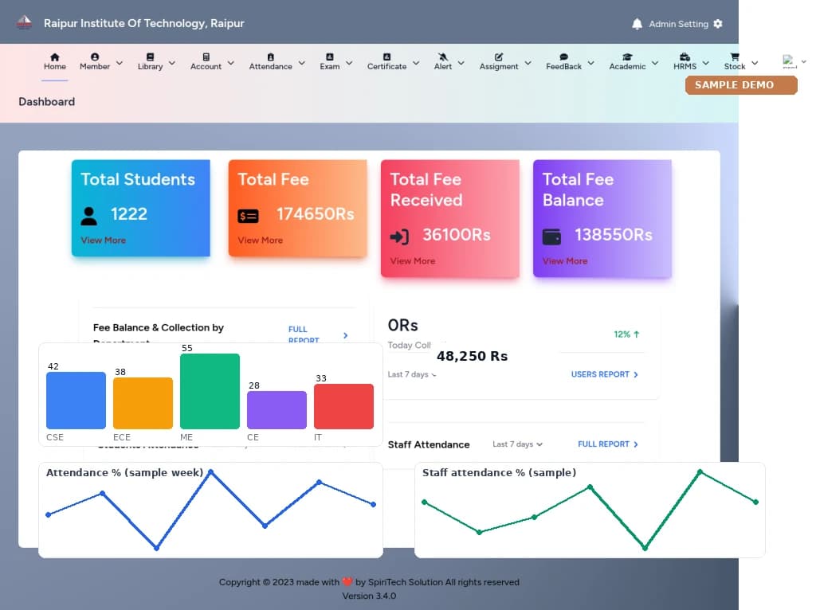The height and width of the screenshot is (610, 816).
Task: Click the Home house icon
Action: pyautogui.click(x=55, y=57)
